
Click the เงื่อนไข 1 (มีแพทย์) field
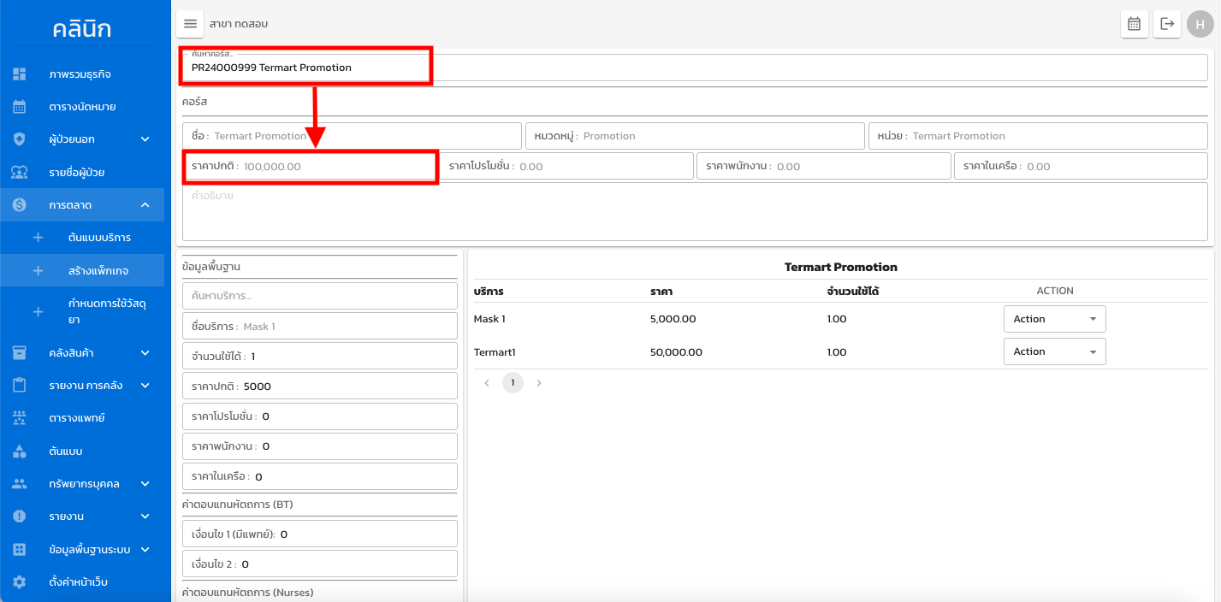[x=320, y=534]
